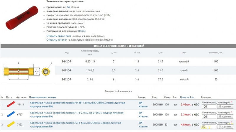Select code cell EGA20-P
This screenshot has width=236, height=132.
click(67, 62)
